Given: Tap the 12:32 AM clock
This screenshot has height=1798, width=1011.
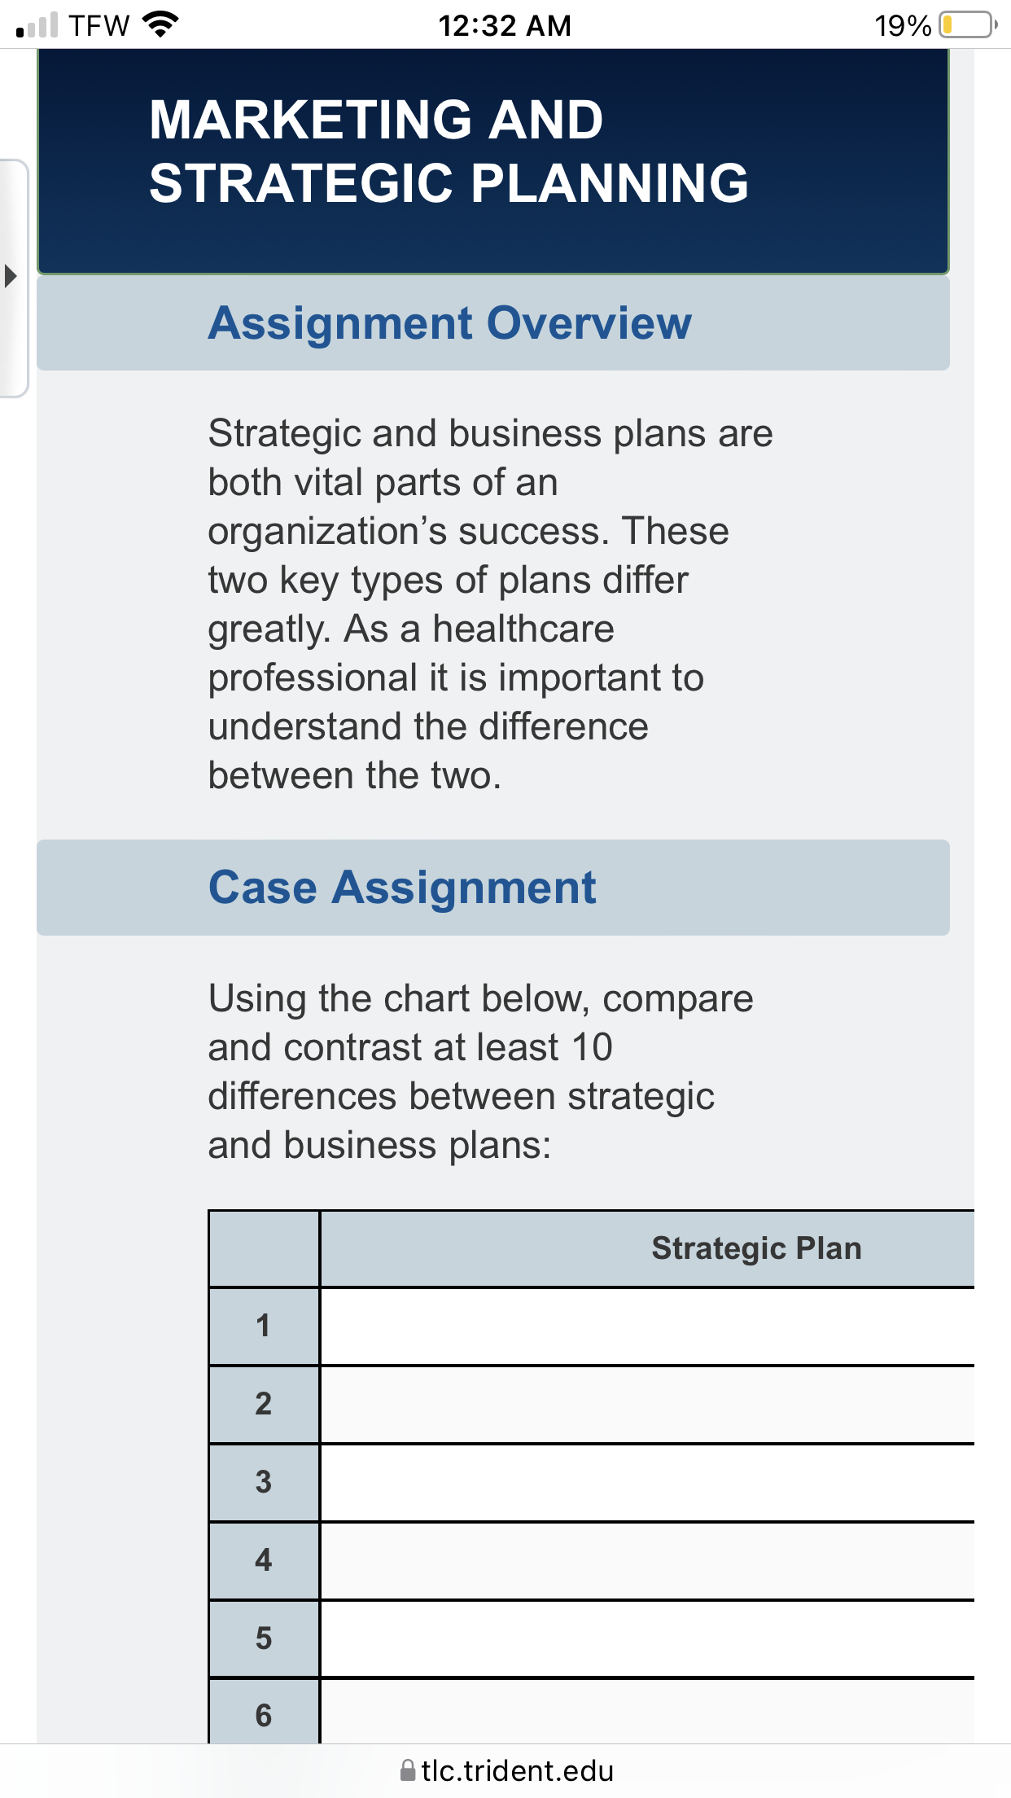Looking at the screenshot, I should coord(505,25).
